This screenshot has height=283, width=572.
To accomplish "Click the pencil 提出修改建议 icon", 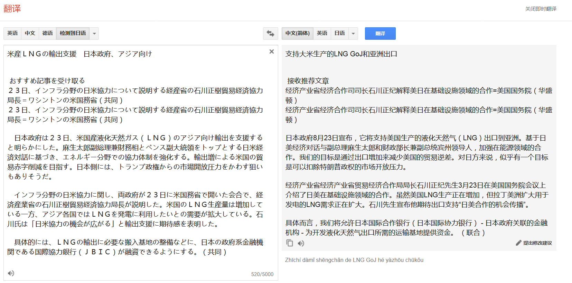I will click(518, 243).
